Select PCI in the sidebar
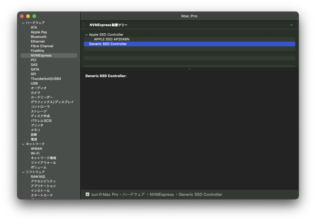 (x=33, y=60)
